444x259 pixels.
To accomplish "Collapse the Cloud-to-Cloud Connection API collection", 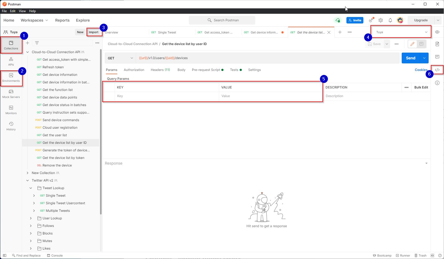I will click(x=27, y=52).
